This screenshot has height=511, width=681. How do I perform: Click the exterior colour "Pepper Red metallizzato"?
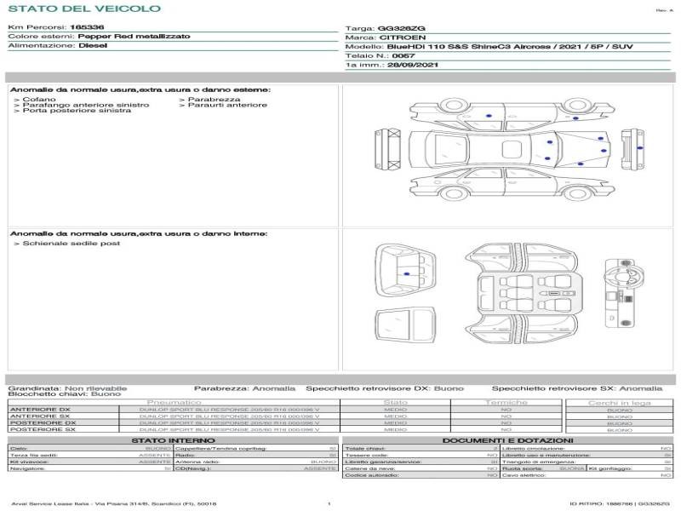click(134, 37)
